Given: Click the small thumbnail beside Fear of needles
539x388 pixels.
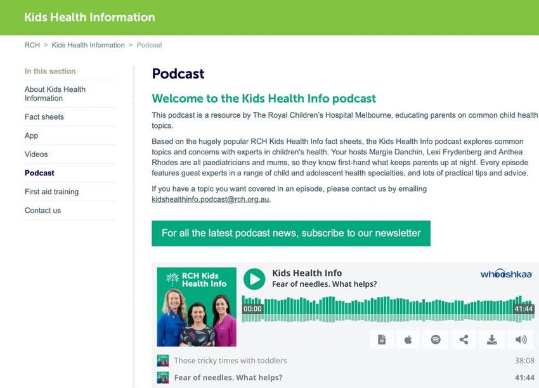Looking at the screenshot, I should [x=163, y=377].
